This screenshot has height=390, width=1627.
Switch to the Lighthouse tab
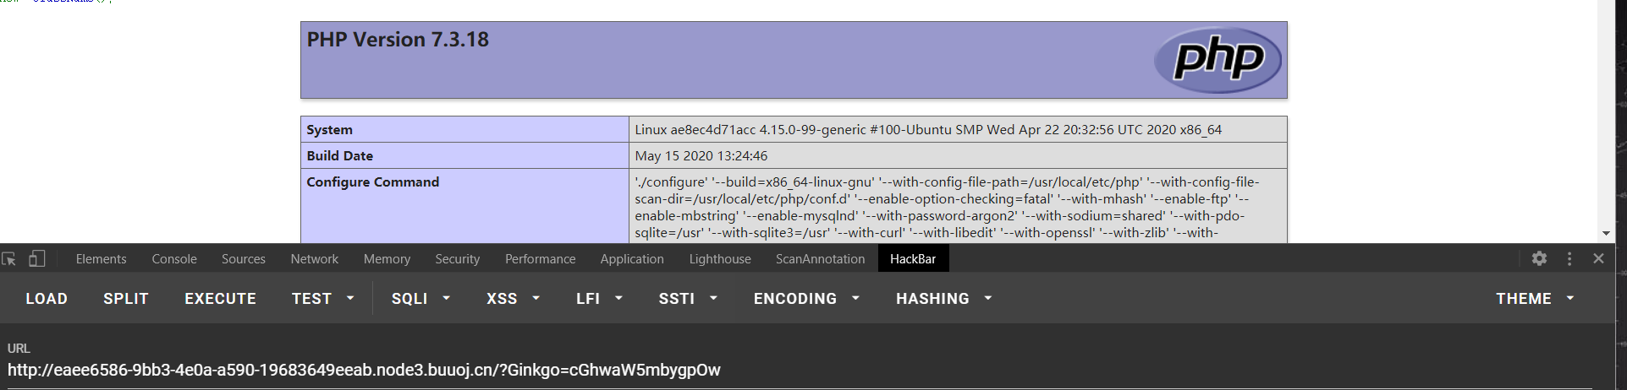click(x=720, y=259)
